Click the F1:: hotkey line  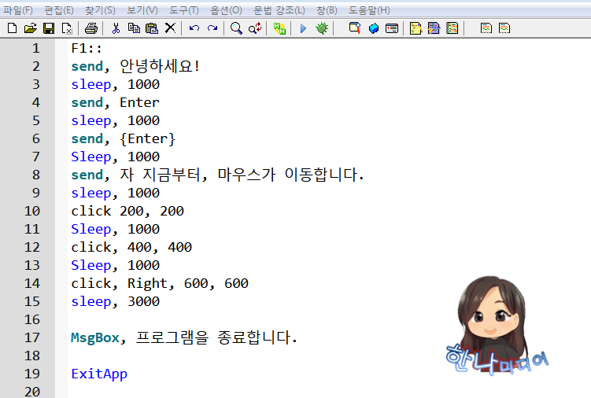[87, 48]
